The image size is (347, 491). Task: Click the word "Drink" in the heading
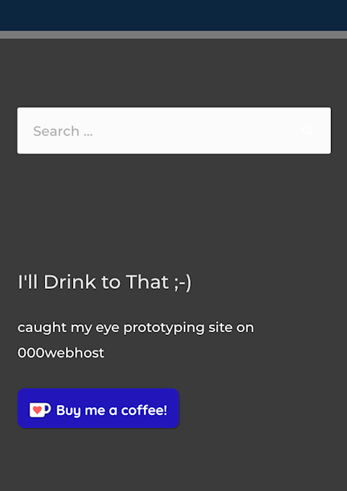[69, 282]
